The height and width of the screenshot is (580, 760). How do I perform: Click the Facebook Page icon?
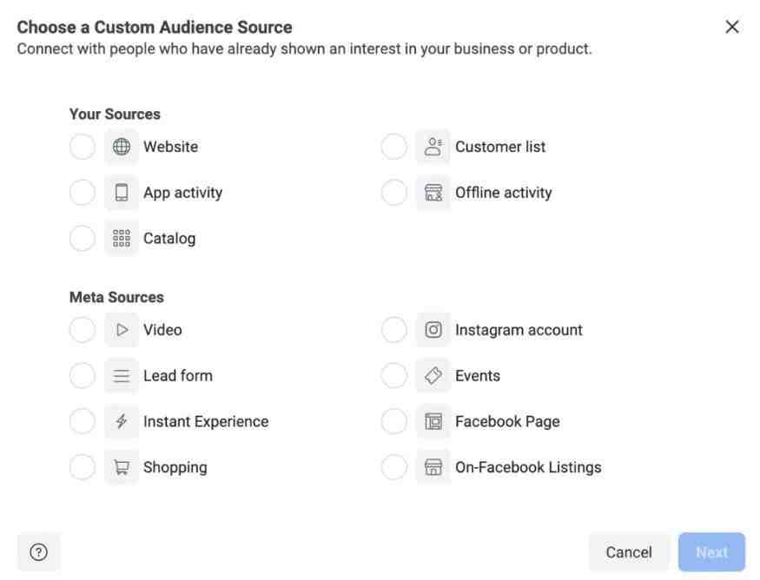(x=433, y=422)
